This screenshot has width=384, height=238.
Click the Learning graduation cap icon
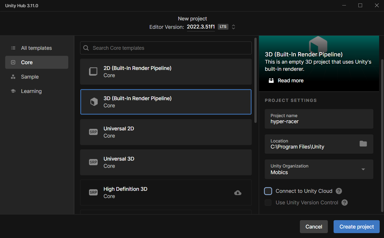tap(13, 91)
